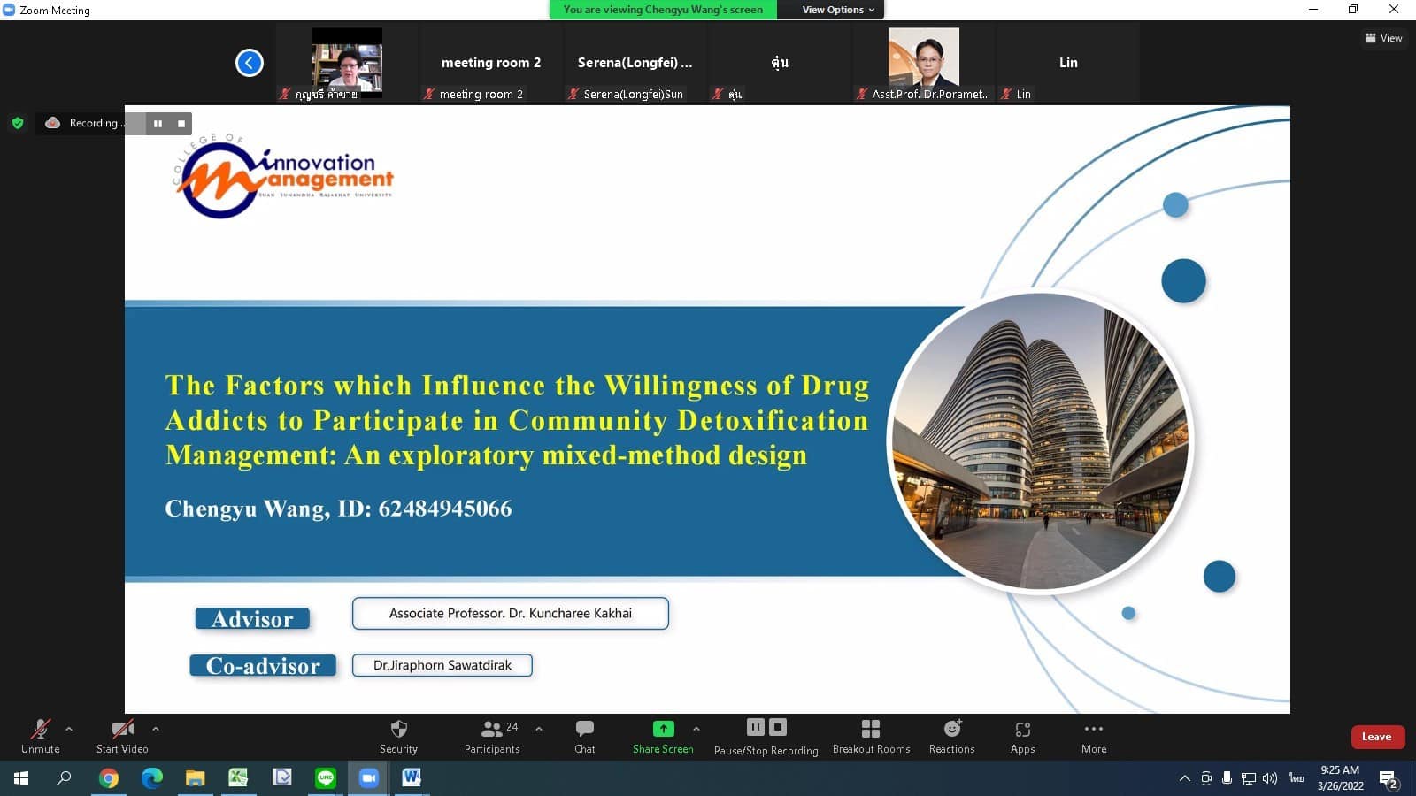Open the Chat panel

tap(584, 736)
